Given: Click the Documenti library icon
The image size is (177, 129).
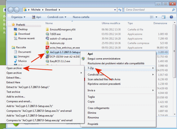Looking at the screenshot, I should coord(15,52).
